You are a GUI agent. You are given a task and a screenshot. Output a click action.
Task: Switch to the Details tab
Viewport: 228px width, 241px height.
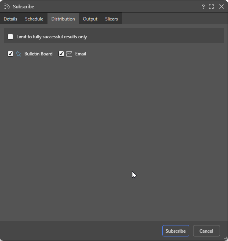pyautogui.click(x=11, y=19)
